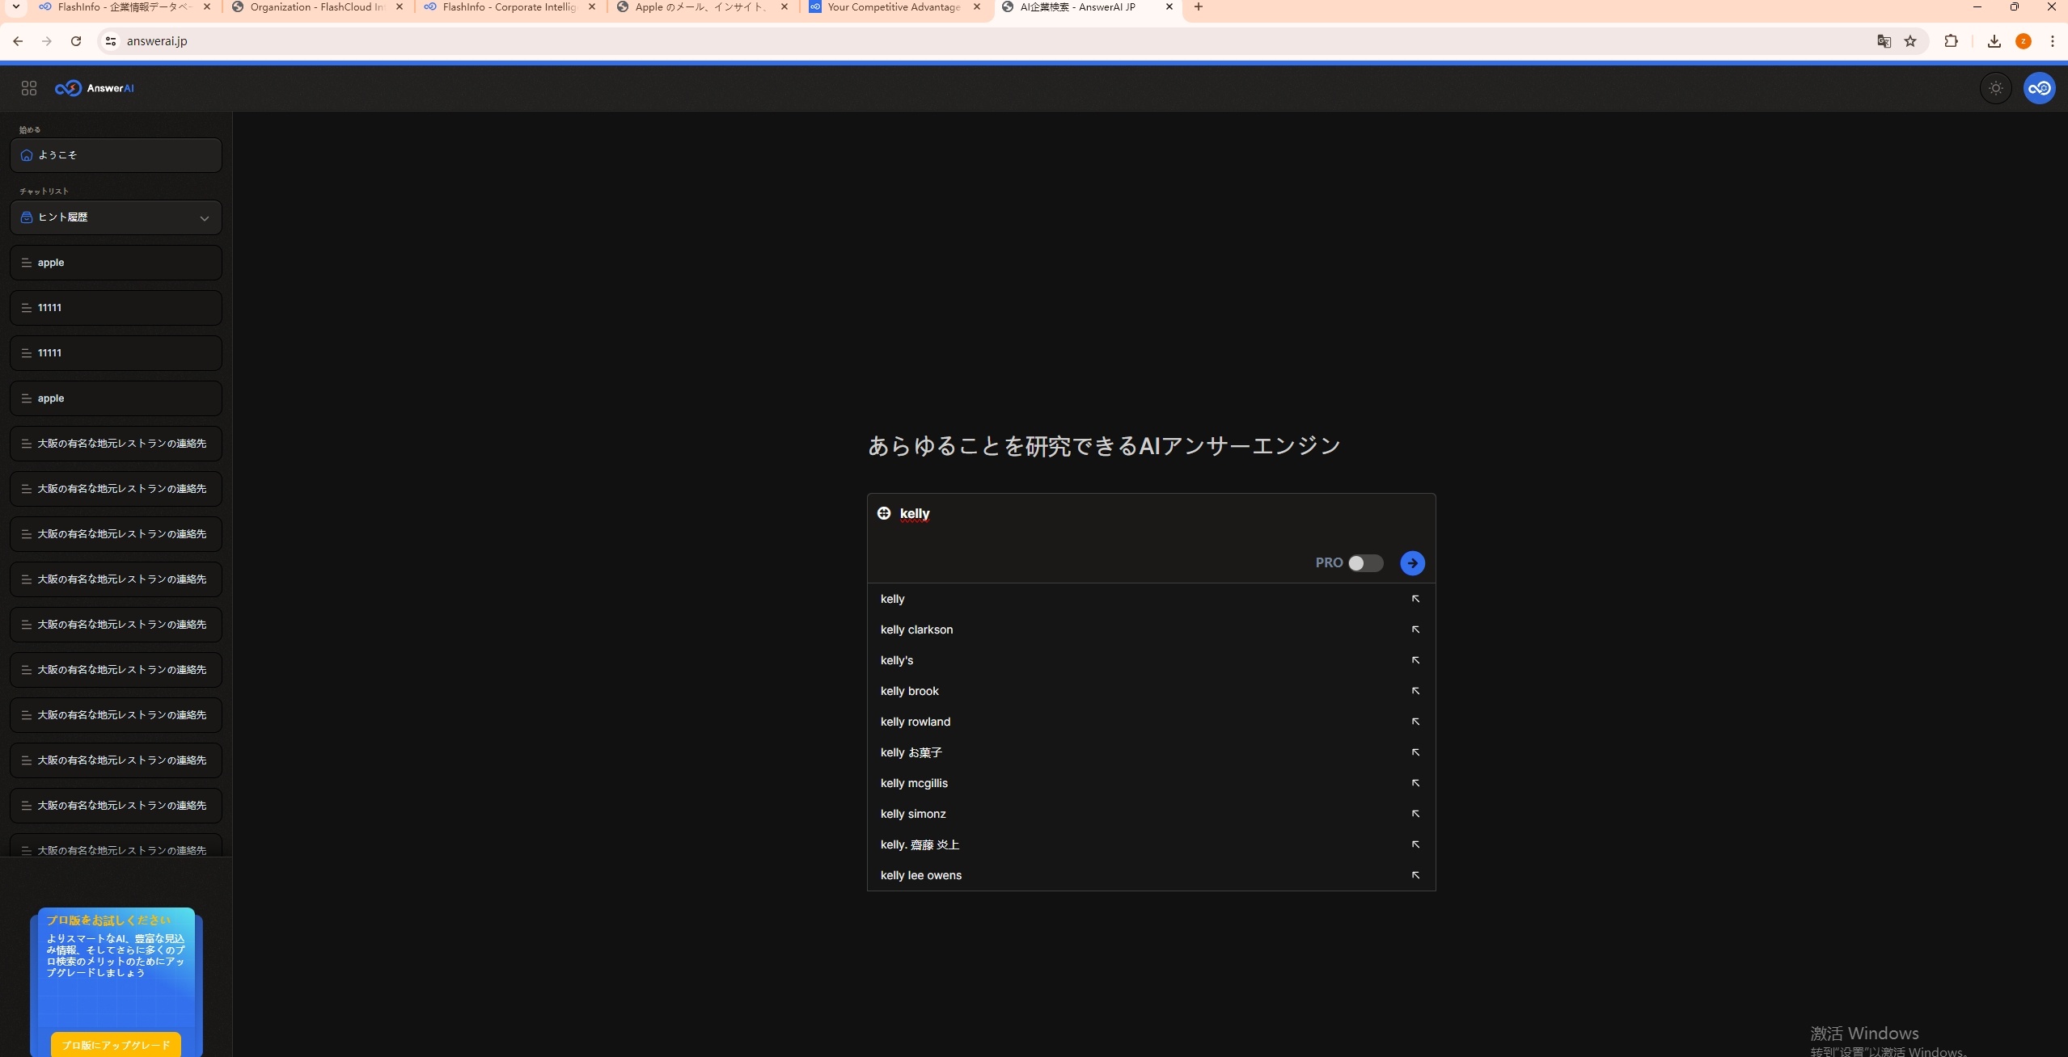
Task: Click browser forward button
Action: click(47, 41)
